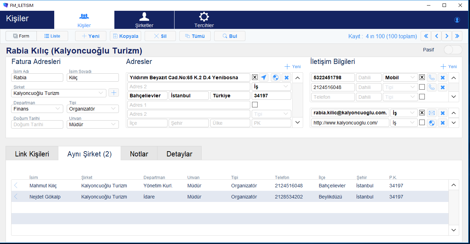This screenshot has width=470, height=244.
Task: Switch to the Şirketler tab
Action: pyautogui.click(x=144, y=20)
